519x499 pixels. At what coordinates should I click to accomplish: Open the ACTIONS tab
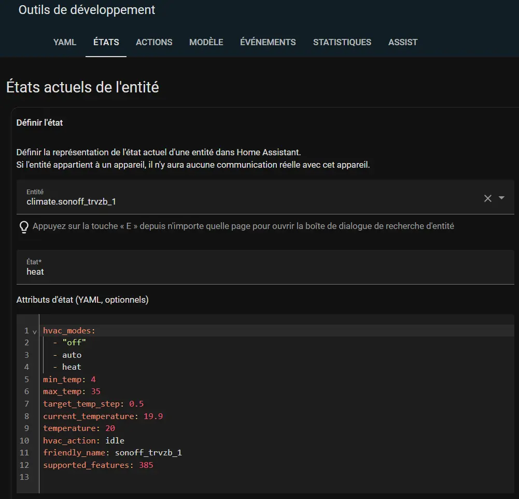point(154,43)
